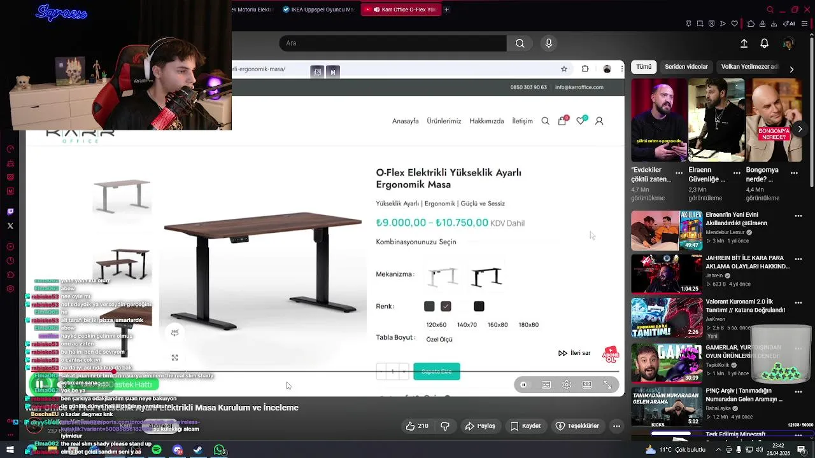Open the browser extensions puzzle icon
Viewport: 815px width, 458px height.
click(x=751, y=24)
